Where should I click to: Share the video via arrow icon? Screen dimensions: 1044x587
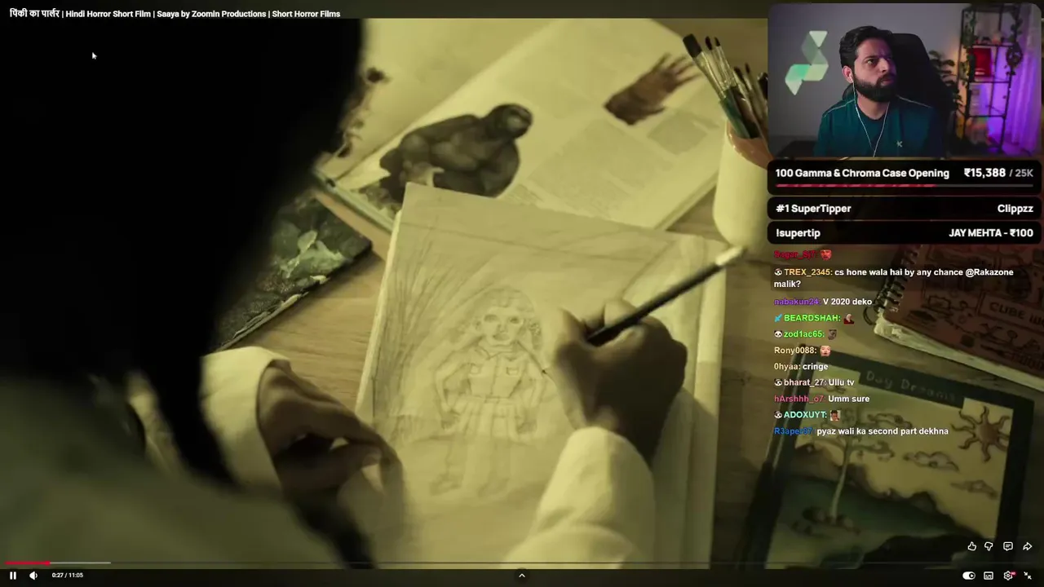[1028, 546]
